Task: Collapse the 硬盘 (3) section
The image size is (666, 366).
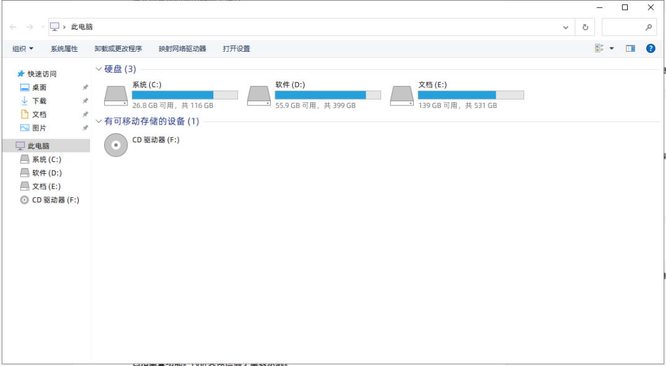Action: point(99,68)
